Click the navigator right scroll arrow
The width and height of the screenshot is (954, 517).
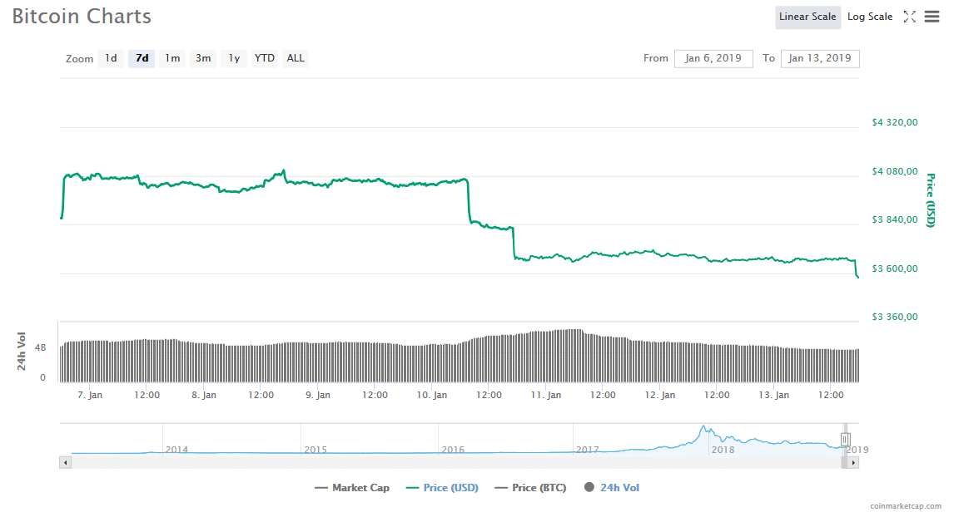click(x=853, y=463)
